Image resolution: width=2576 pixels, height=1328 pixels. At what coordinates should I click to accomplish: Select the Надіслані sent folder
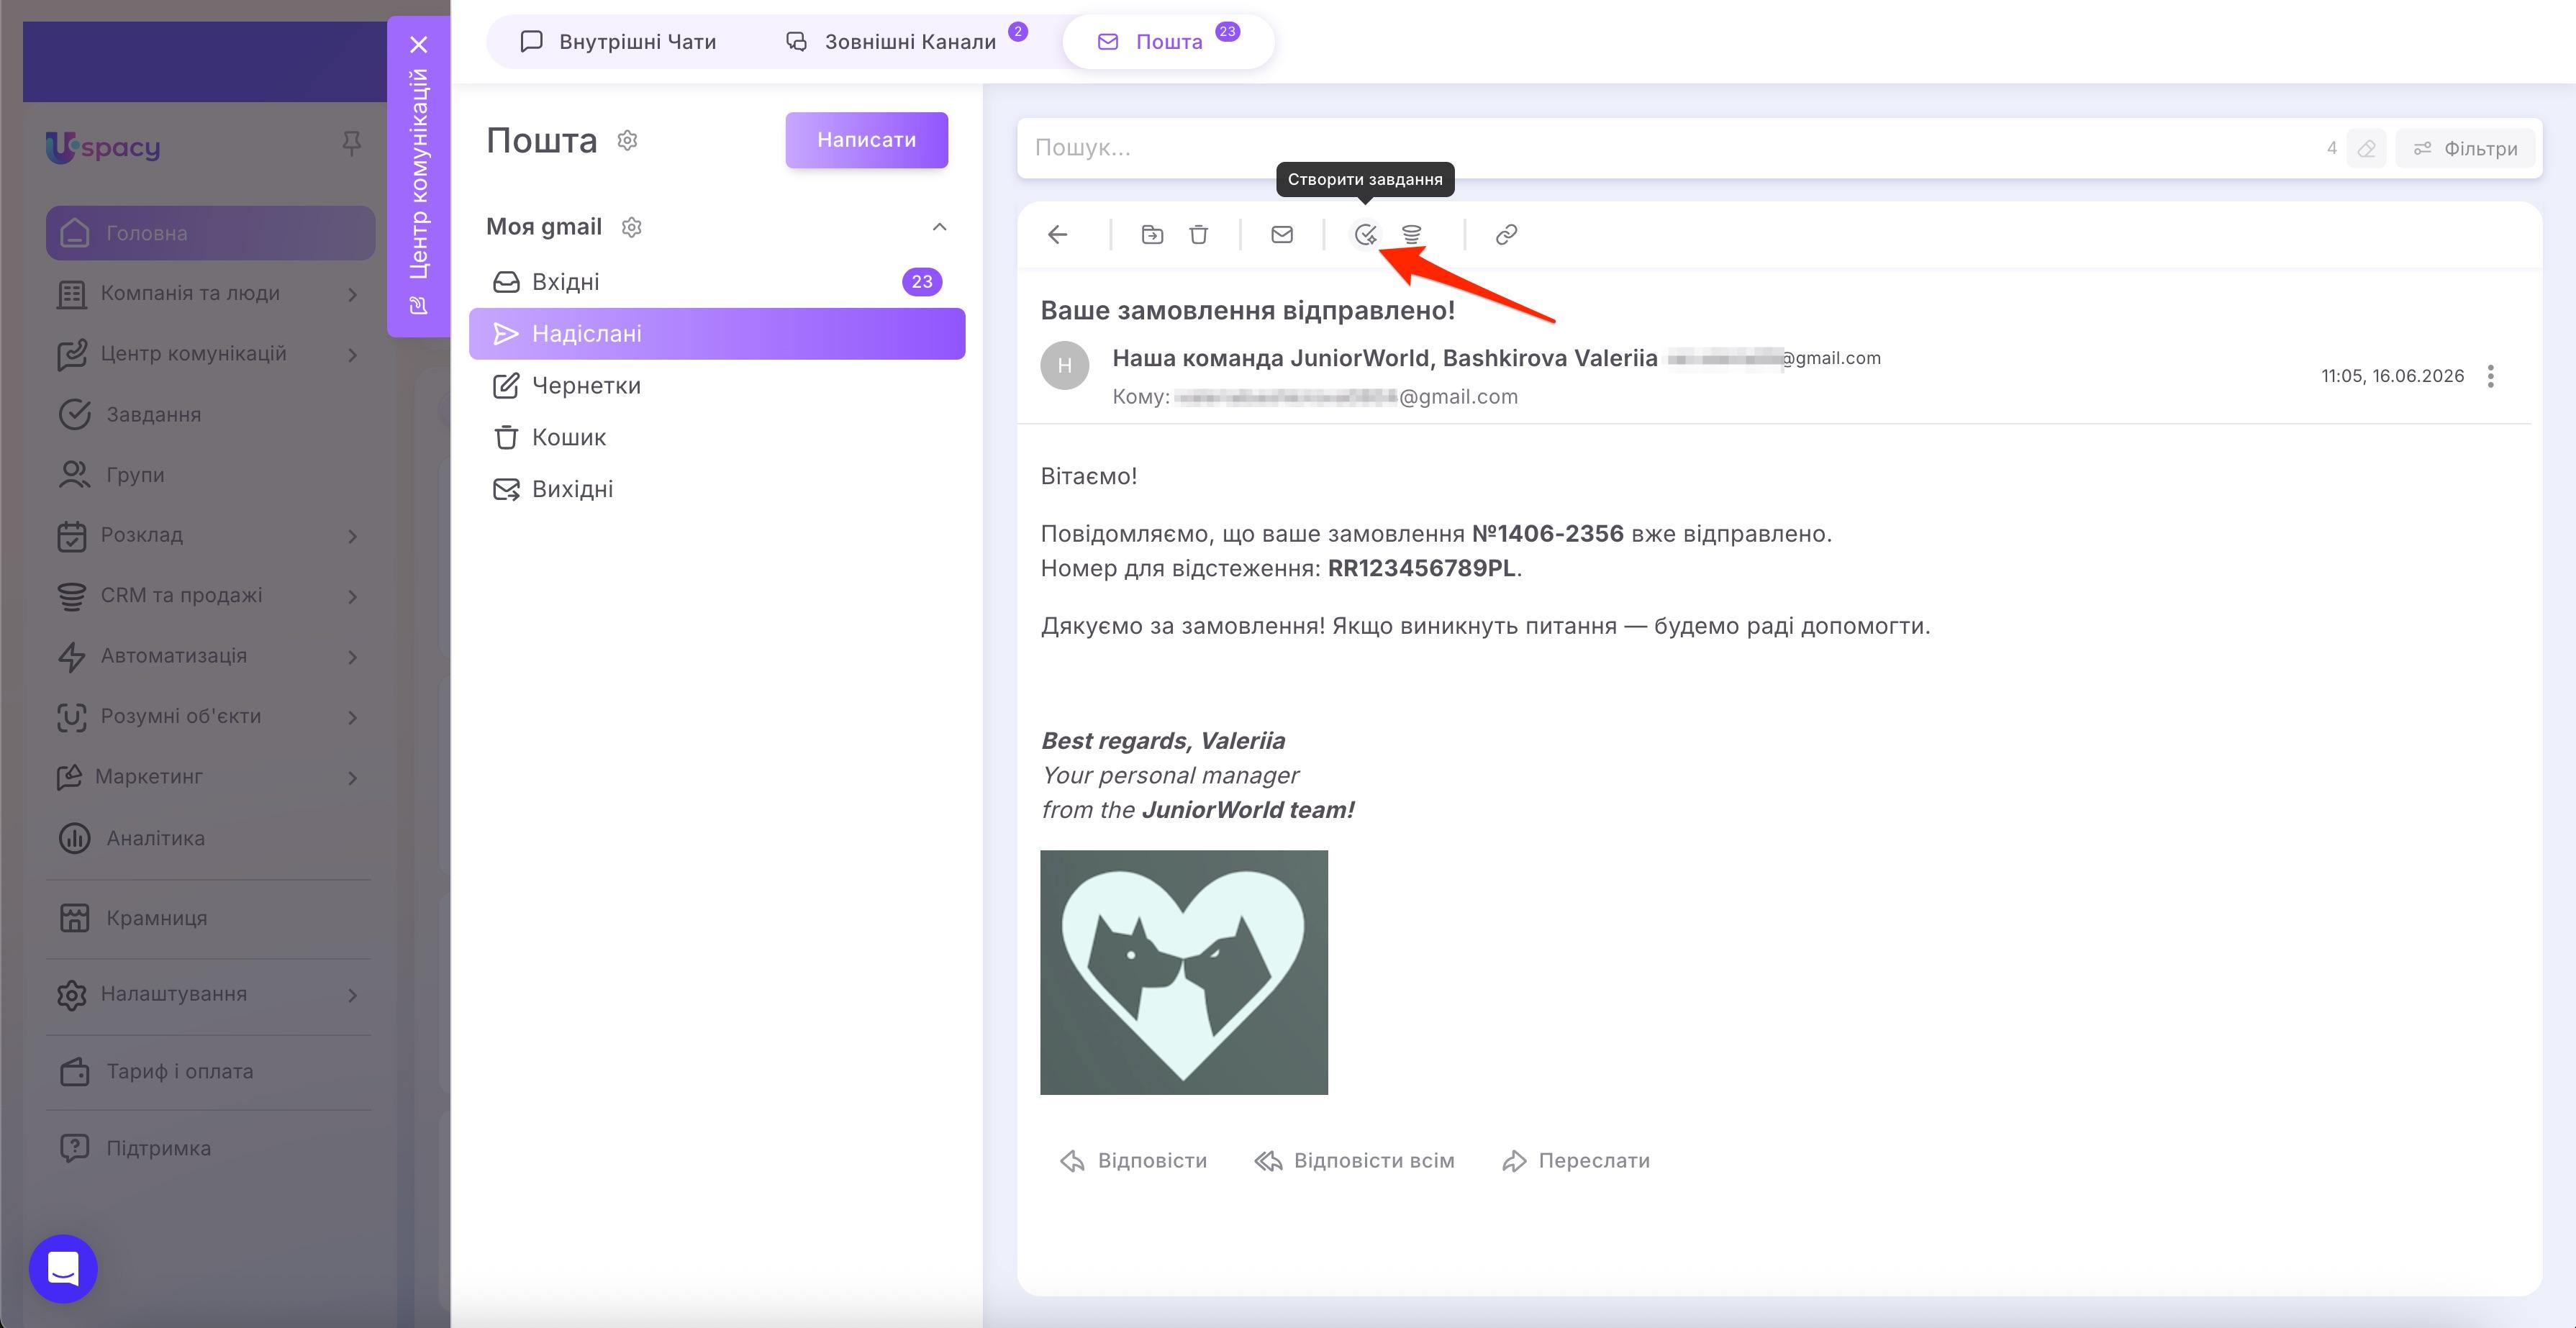tap(717, 334)
